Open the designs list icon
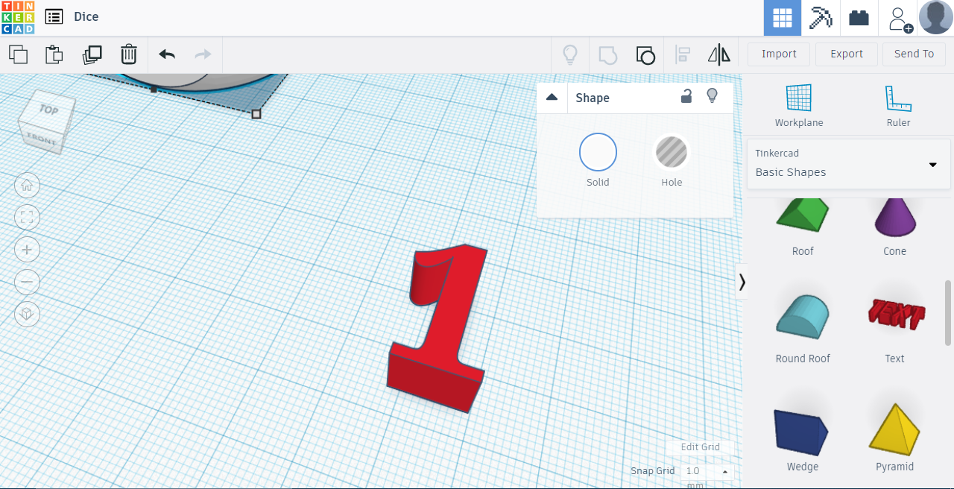 point(54,16)
